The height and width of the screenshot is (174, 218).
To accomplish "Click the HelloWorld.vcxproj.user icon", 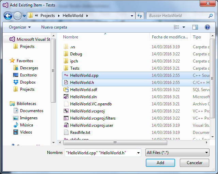I will pyautogui.click(x=66, y=125).
